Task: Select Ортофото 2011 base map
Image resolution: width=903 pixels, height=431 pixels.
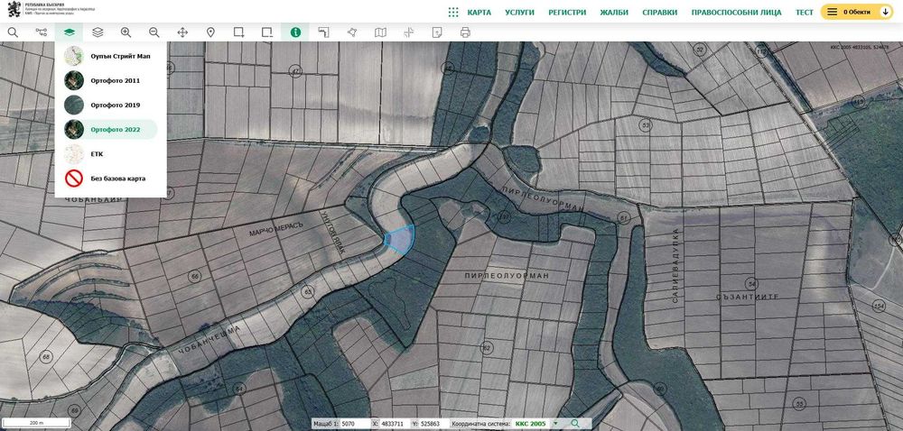Action: pos(115,80)
